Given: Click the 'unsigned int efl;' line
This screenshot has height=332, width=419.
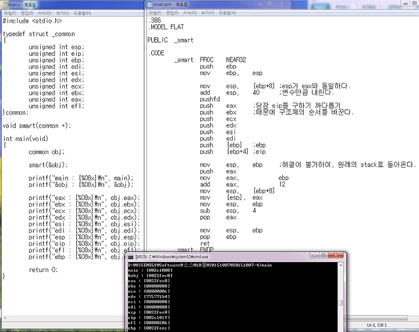Looking at the screenshot, I should 56,106.
